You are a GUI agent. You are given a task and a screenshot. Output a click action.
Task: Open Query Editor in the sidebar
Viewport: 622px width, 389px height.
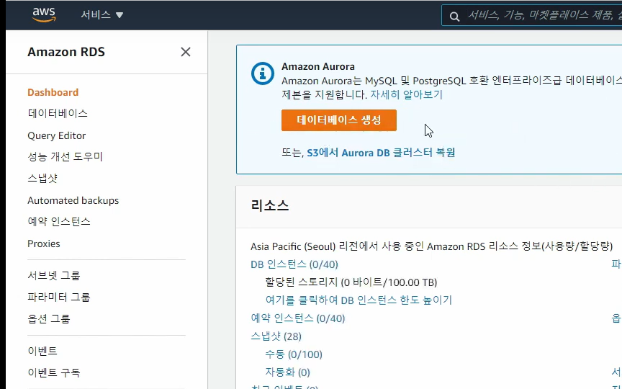(56, 135)
